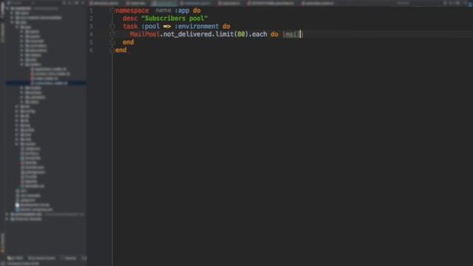Screen dimensions: 473x266
Task: Click the 'end' keyword on line 5
Action: pyautogui.click(x=128, y=42)
